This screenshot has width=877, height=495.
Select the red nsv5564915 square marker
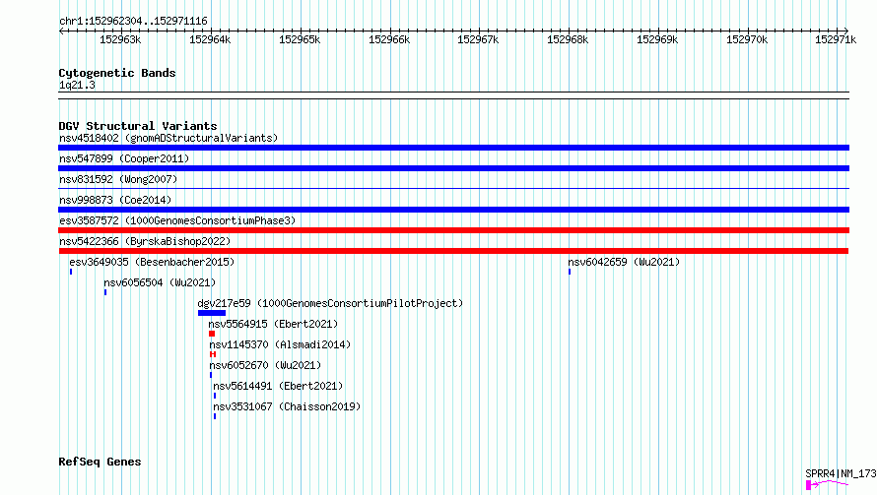point(212,334)
